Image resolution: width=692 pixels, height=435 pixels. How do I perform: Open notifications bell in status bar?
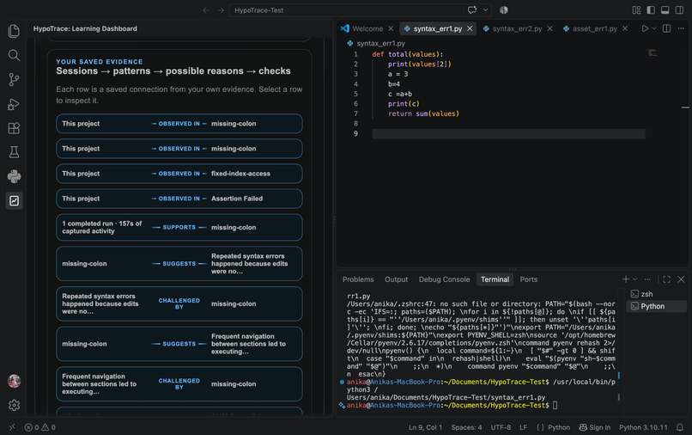(x=680, y=427)
